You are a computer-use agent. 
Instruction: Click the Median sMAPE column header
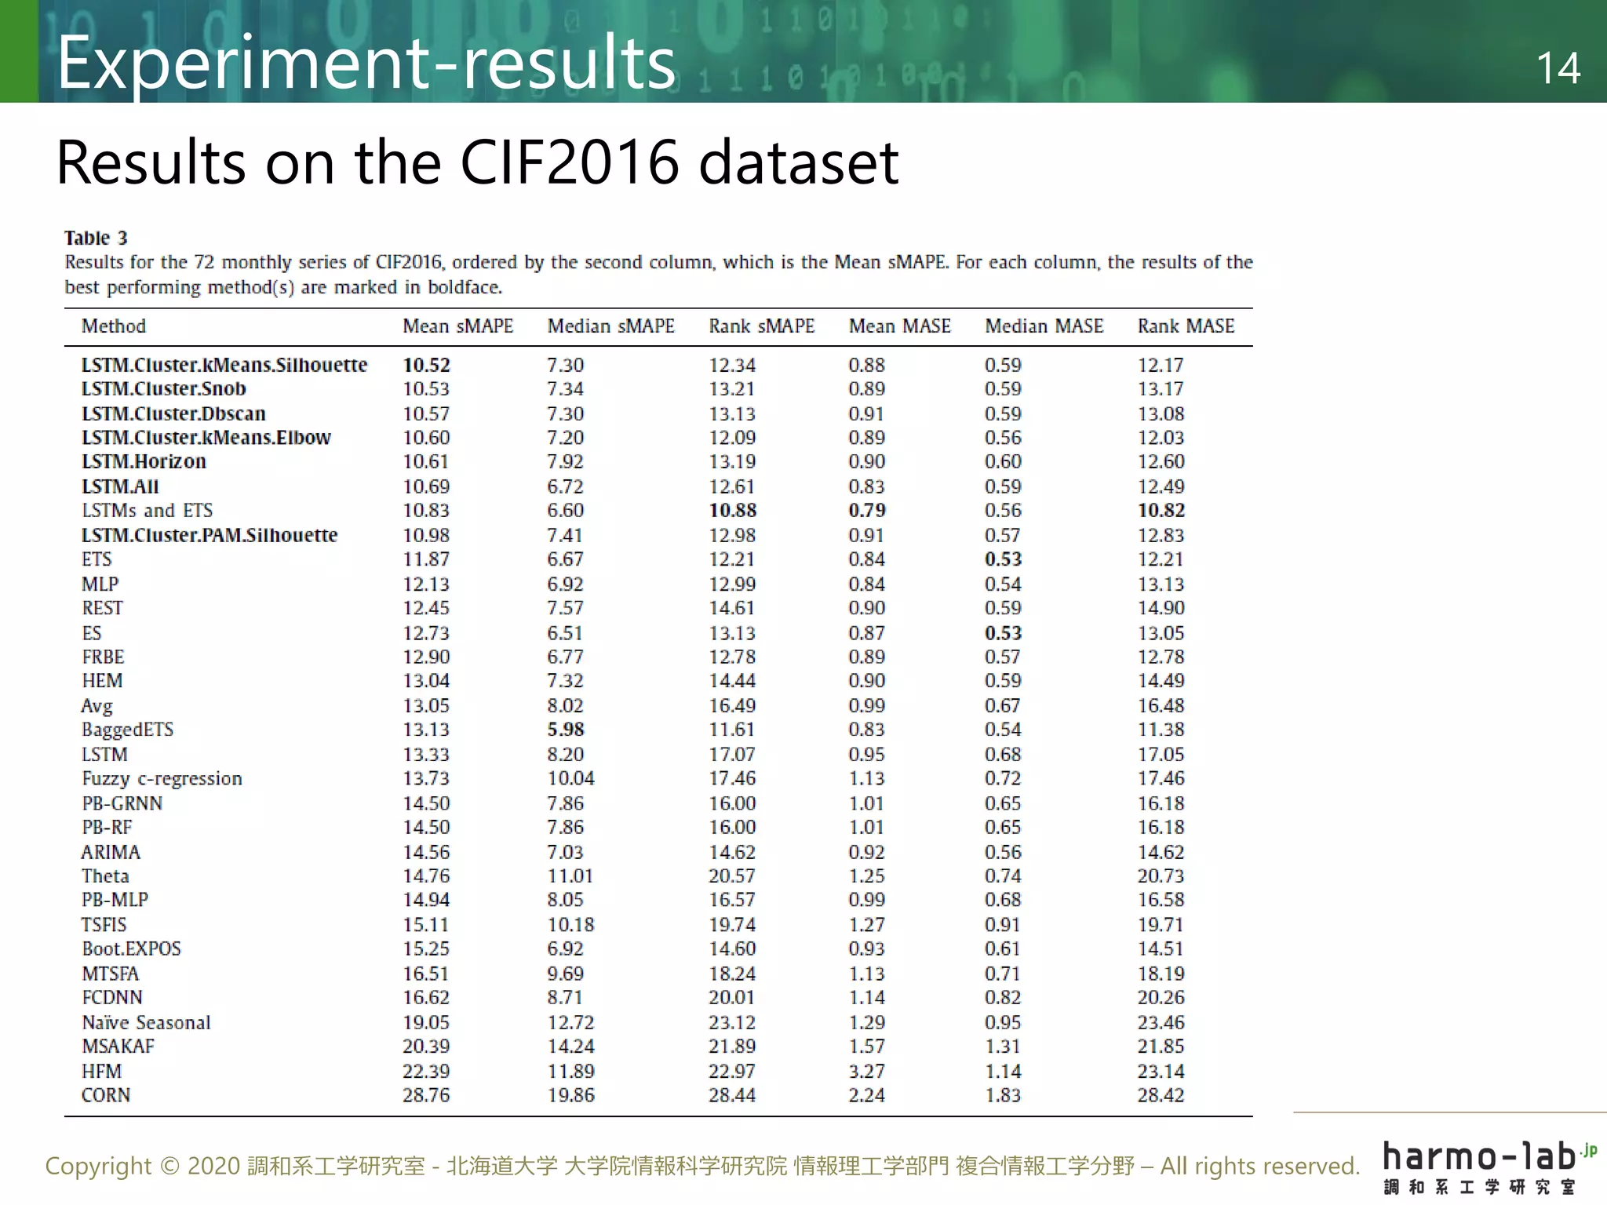click(x=610, y=326)
